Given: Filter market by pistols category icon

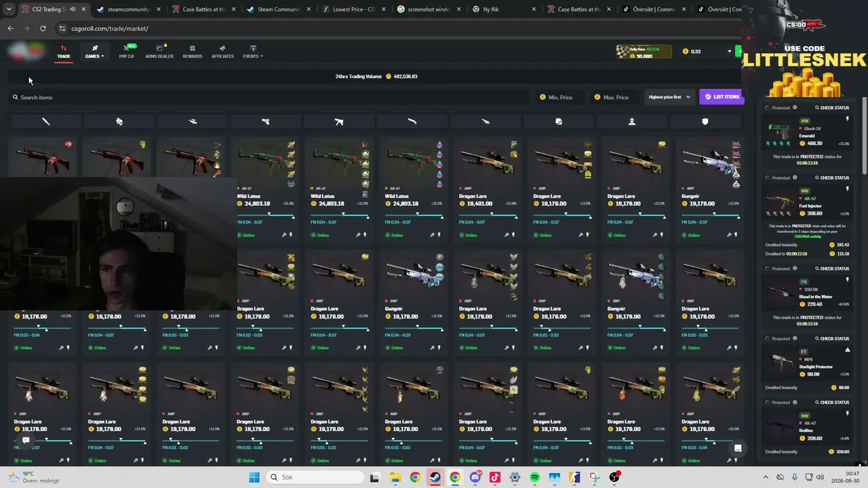Looking at the screenshot, I should coord(266,121).
